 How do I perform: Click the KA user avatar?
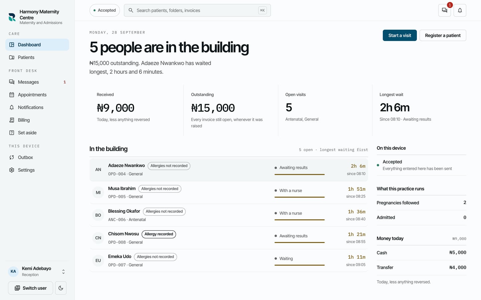point(13,271)
